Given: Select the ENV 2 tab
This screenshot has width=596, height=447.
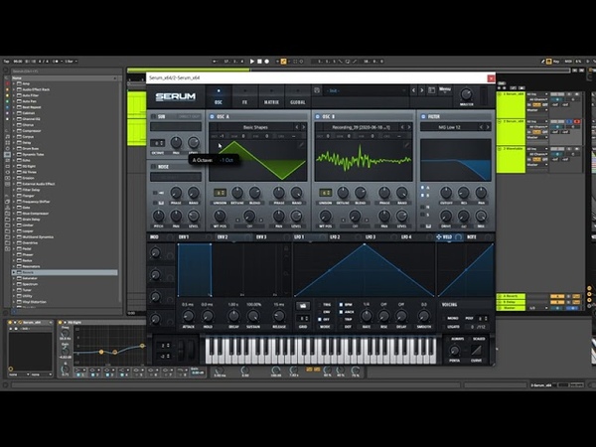Looking at the screenshot, I should [x=222, y=237].
